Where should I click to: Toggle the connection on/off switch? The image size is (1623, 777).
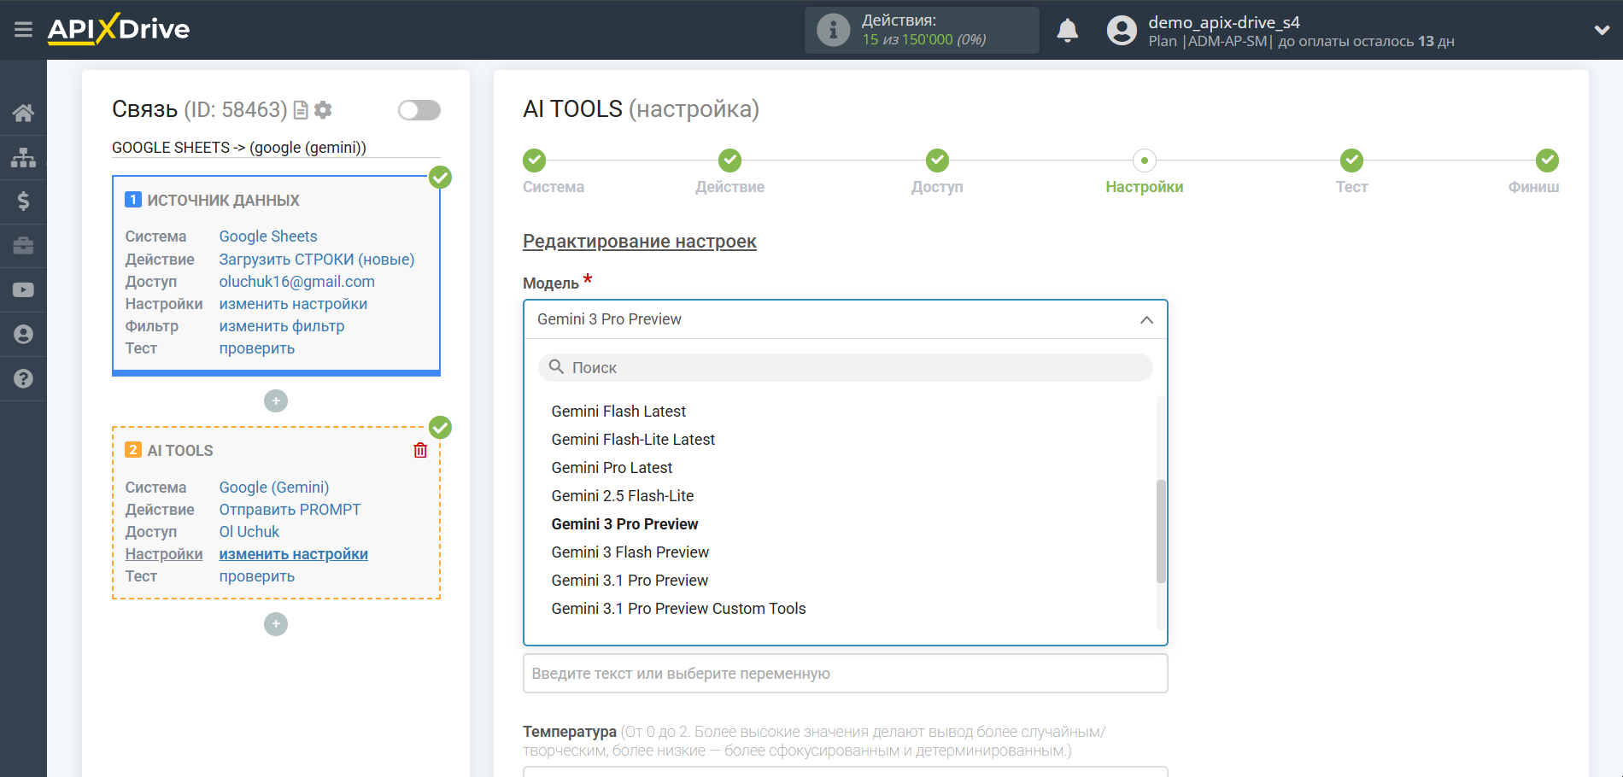point(419,110)
